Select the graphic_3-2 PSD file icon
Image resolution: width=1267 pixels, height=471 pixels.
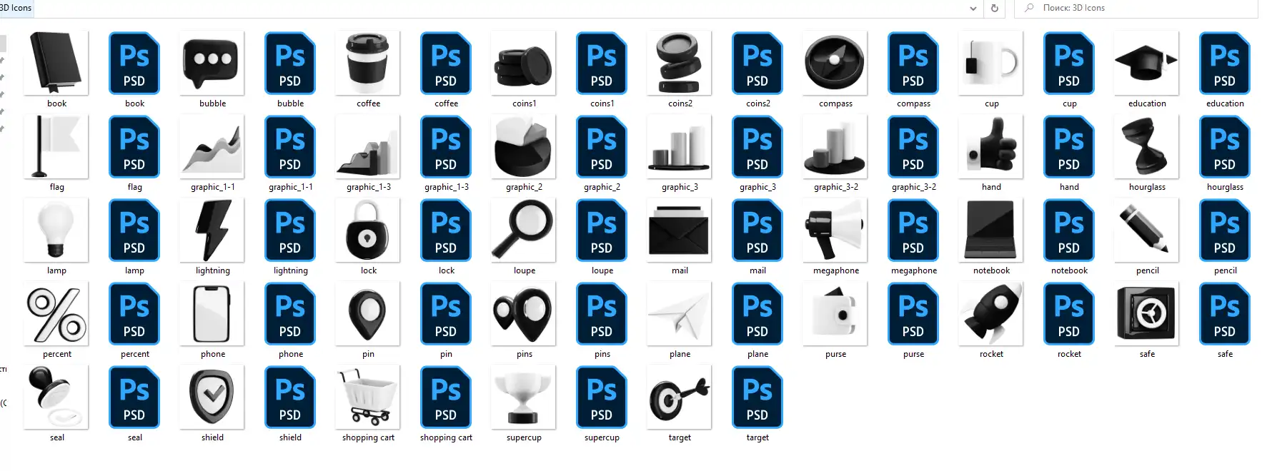(x=913, y=146)
